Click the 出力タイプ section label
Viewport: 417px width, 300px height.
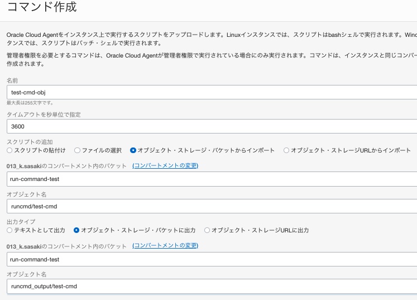[22, 222]
